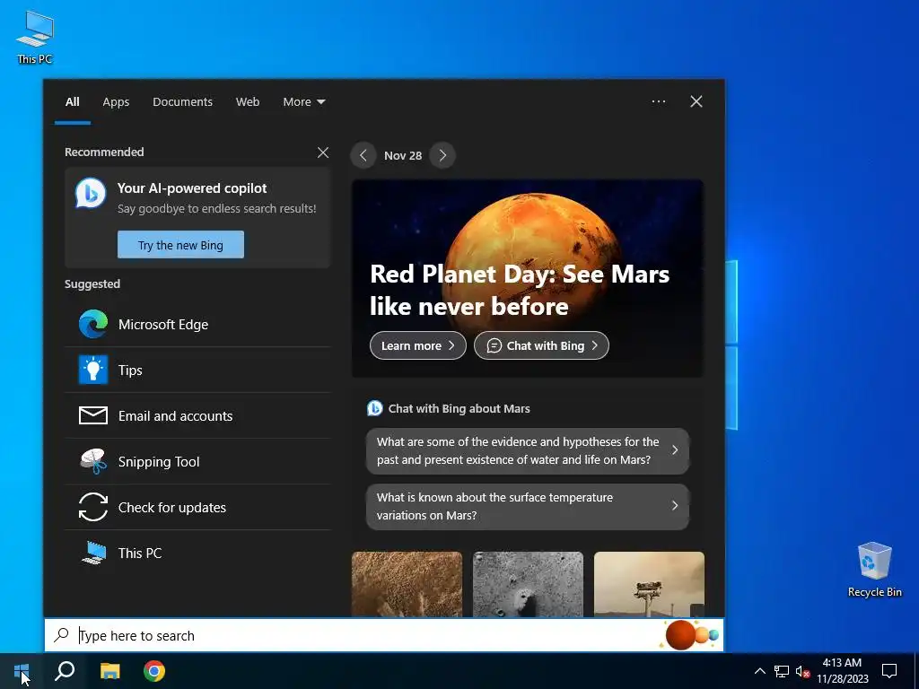Screen dimensions: 919x689
Task: Click the Windows Start button
Action: (22, 671)
